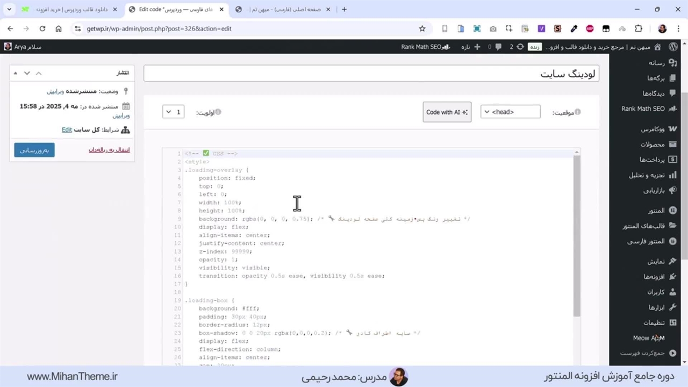Open a new browser tab
Image resolution: width=688 pixels, height=387 pixels.
[x=345, y=9]
